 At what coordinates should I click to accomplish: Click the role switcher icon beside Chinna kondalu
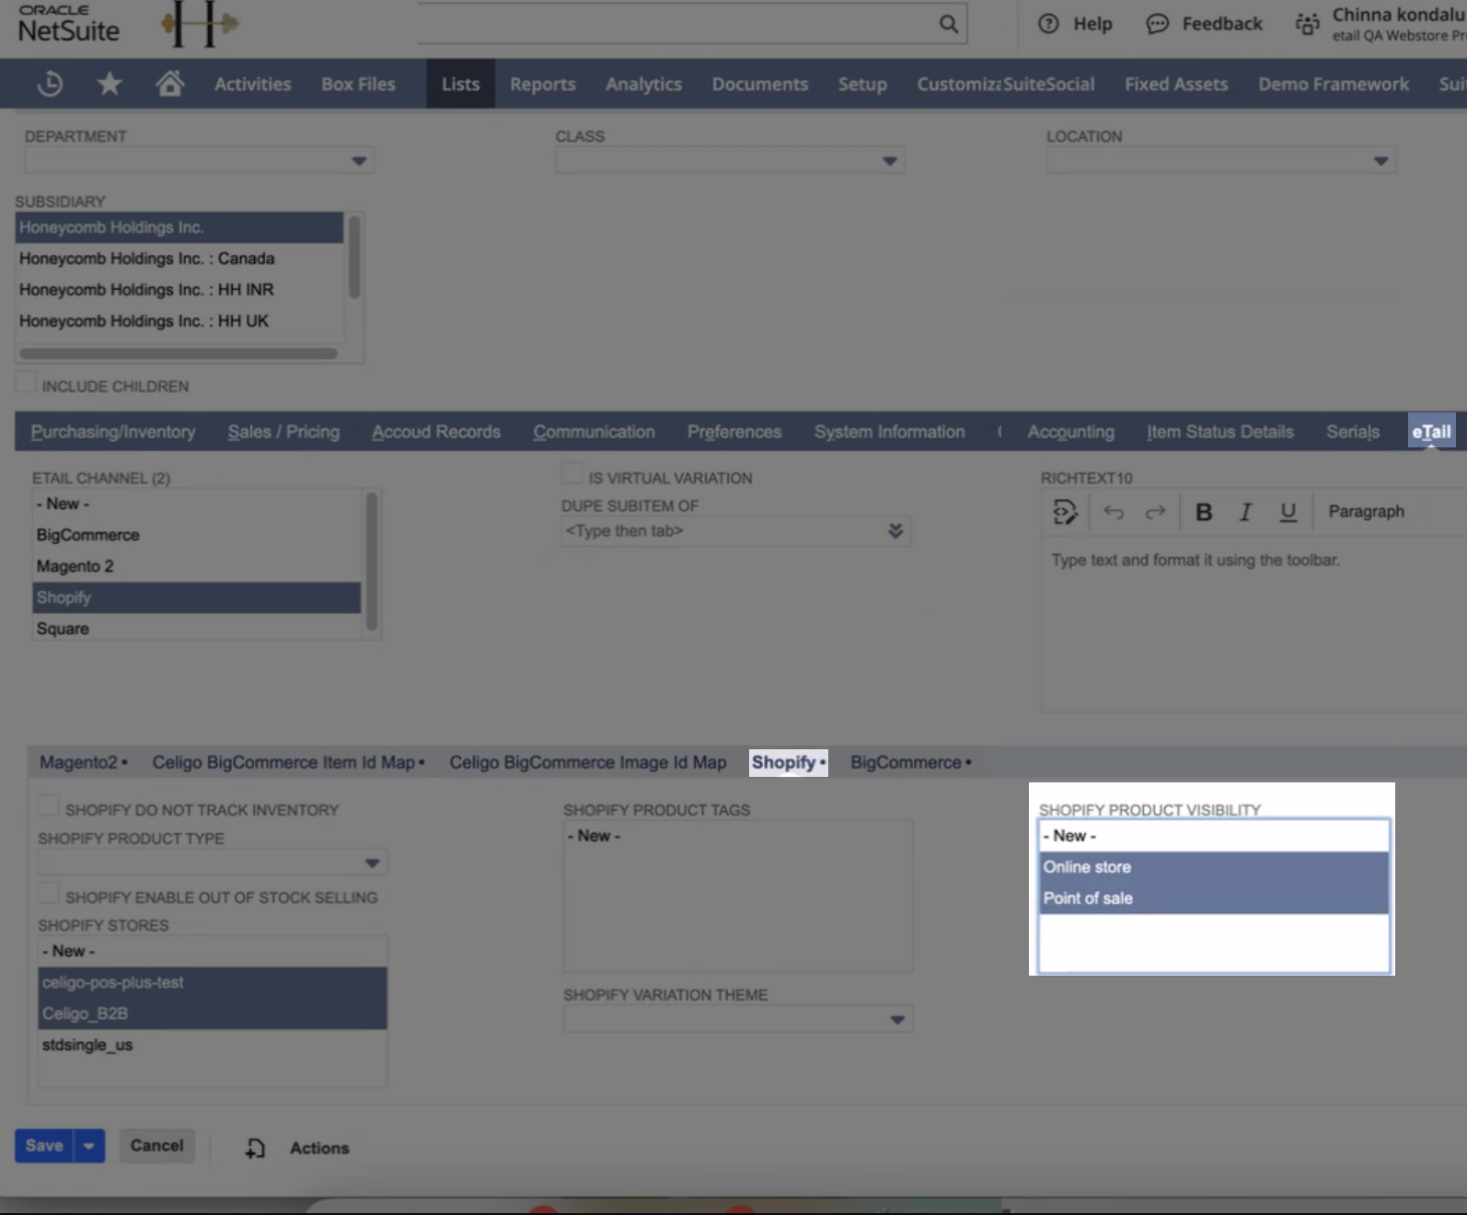1307,24
